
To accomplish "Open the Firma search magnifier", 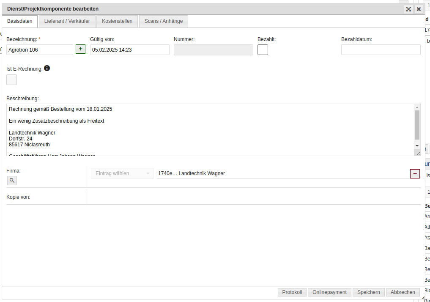I will tap(12, 181).
